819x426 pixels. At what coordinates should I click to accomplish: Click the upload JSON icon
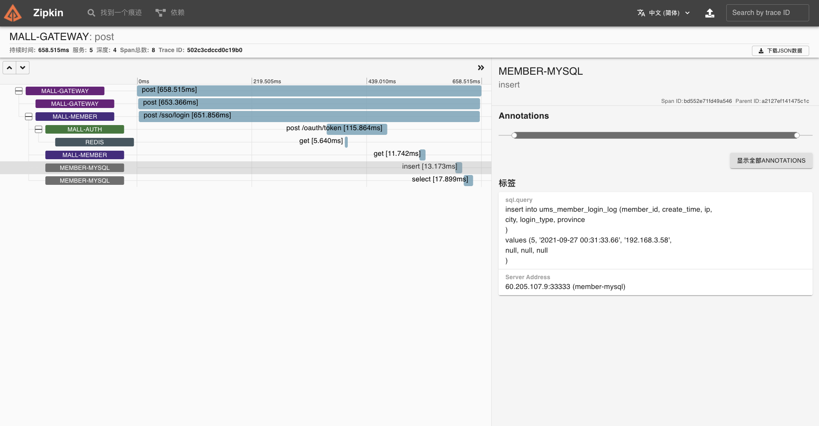[x=710, y=13]
